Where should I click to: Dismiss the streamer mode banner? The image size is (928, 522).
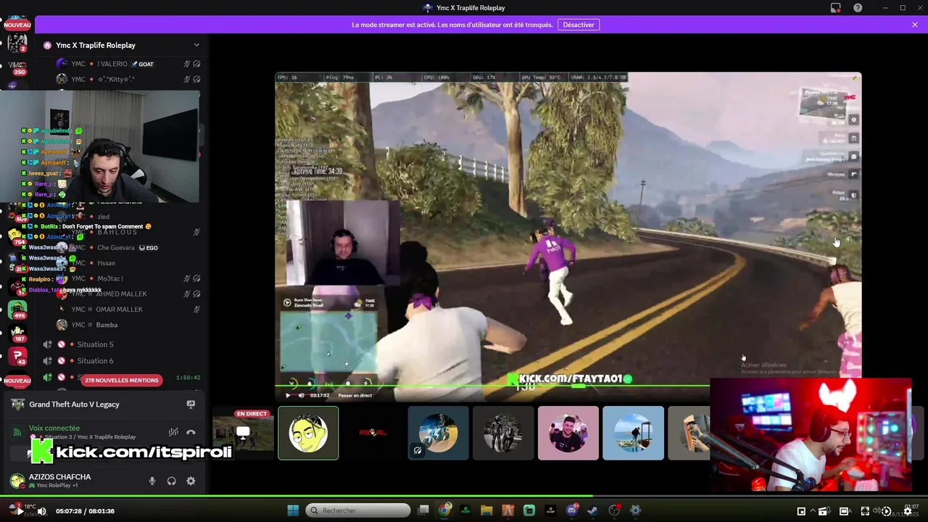point(915,25)
